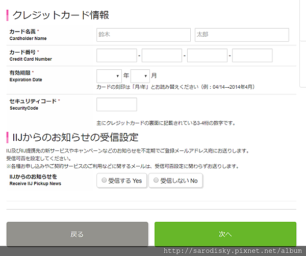Focus the second credit card number box
The image size is (306, 256).
[x=162, y=56]
